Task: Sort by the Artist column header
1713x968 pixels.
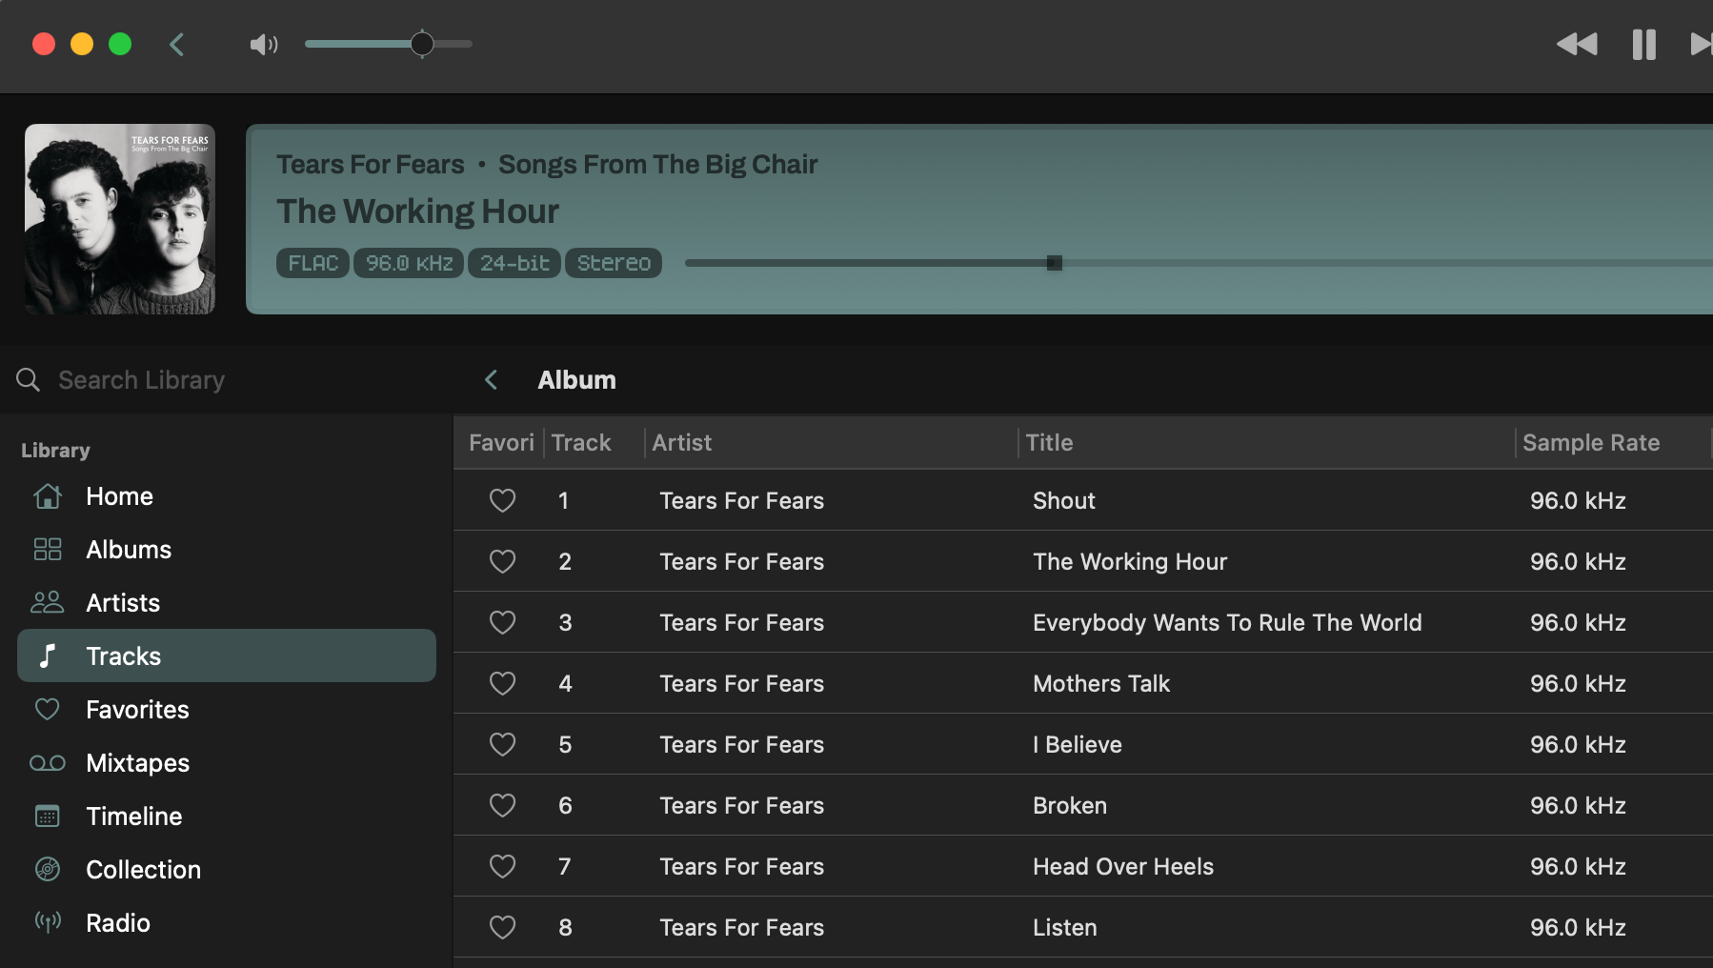Action: click(831, 443)
